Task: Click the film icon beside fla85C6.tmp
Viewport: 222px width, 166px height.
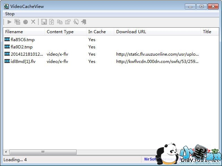Action: (7, 39)
